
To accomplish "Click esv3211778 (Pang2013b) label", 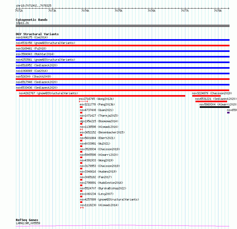I will 97,104.
